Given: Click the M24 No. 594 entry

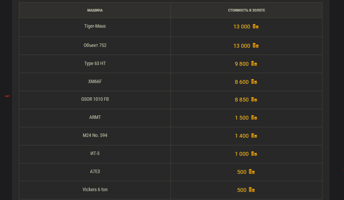Looking at the screenshot, I should pos(95,135).
